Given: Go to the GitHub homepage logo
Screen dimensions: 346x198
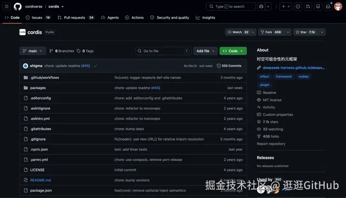Looking at the screenshot, I should (18, 6).
